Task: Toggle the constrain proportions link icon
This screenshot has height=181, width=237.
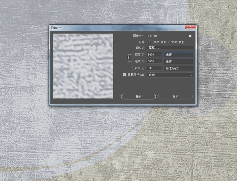Action: [x=129, y=58]
